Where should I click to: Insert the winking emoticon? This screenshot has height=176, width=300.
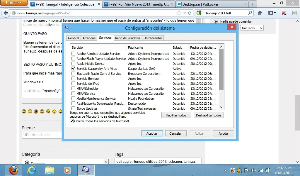click(30, 111)
